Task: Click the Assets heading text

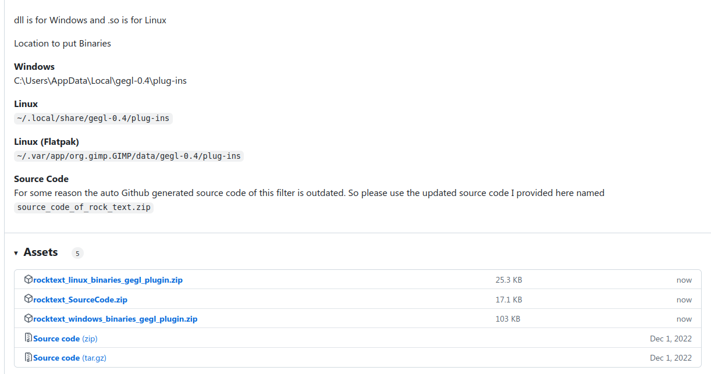Action: pyautogui.click(x=41, y=252)
